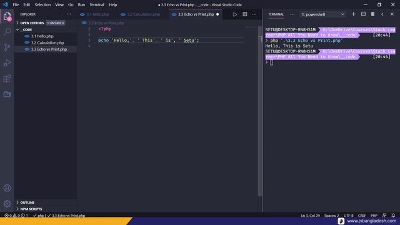Move terminal panel with left arrow icon
The height and width of the screenshot is (225, 400).
click(382, 14)
